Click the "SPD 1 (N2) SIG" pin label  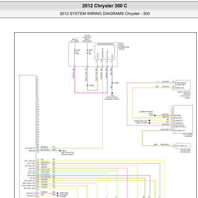tap(30, 161)
